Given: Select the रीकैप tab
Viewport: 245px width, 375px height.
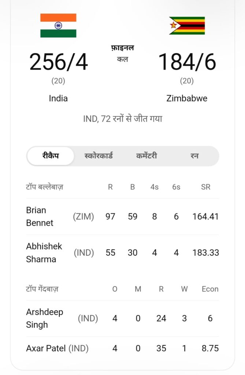Looking at the screenshot, I should click(x=50, y=156).
